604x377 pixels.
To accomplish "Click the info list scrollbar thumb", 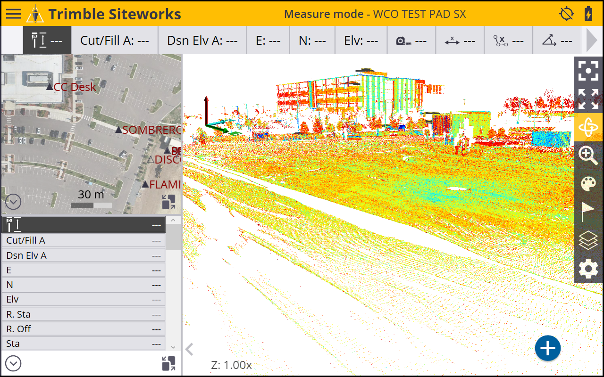I will pyautogui.click(x=173, y=237).
